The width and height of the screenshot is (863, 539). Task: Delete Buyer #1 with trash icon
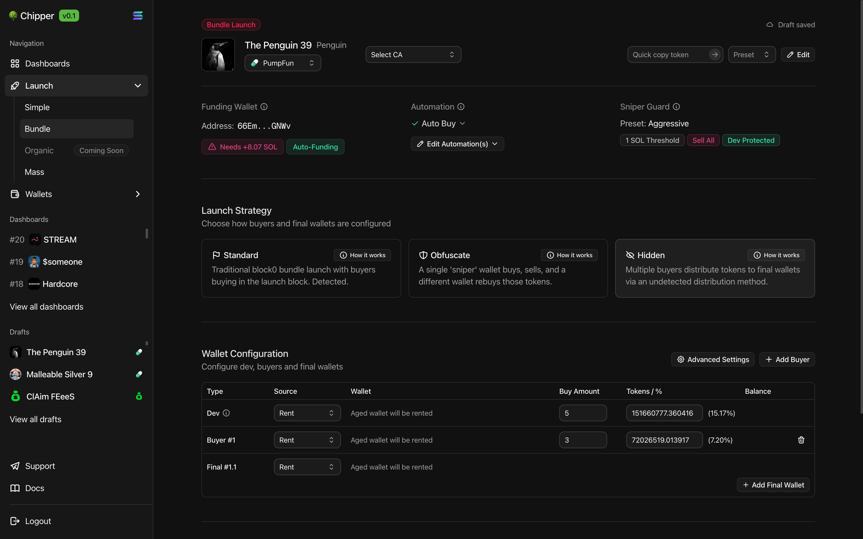(x=801, y=440)
